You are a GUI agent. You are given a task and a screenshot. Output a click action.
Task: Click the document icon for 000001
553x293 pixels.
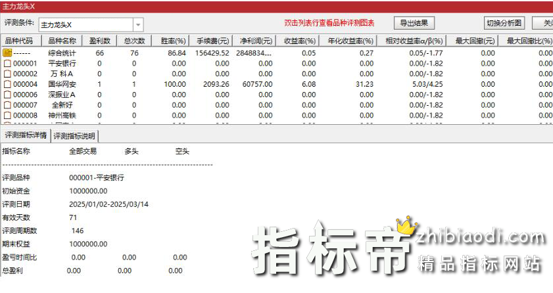point(7,63)
